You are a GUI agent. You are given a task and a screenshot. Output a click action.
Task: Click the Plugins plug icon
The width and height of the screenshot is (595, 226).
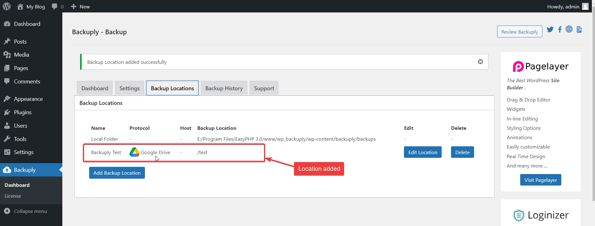(7, 112)
